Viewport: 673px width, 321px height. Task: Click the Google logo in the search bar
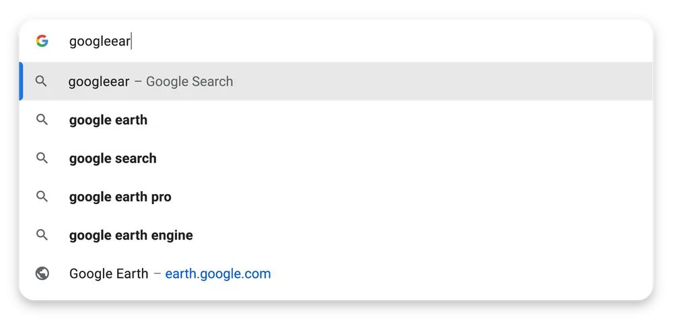(42, 42)
